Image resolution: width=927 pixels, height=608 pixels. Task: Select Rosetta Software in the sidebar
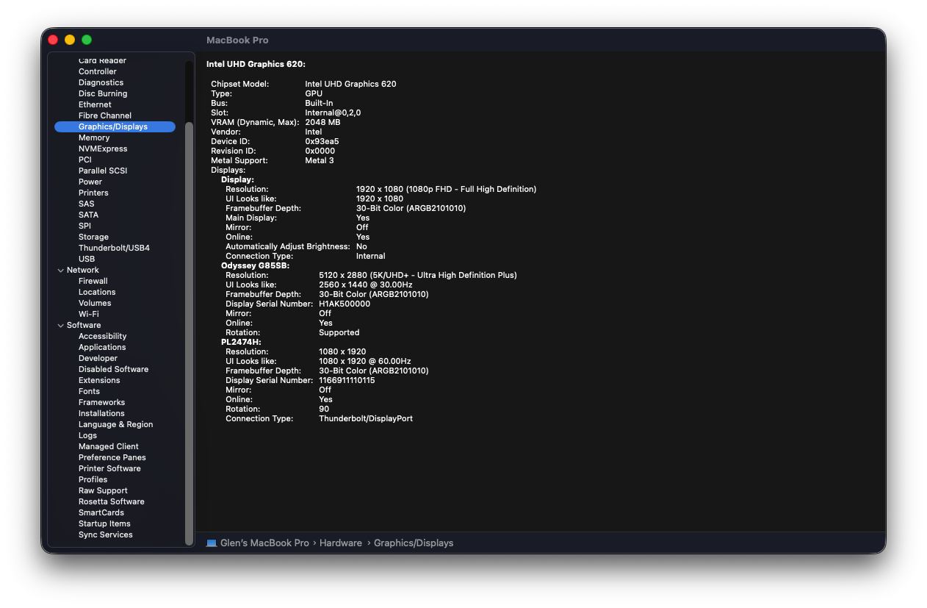coord(112,501)
